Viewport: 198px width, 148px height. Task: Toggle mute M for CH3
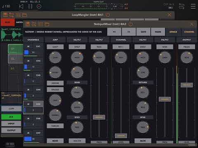click(28, 75)
